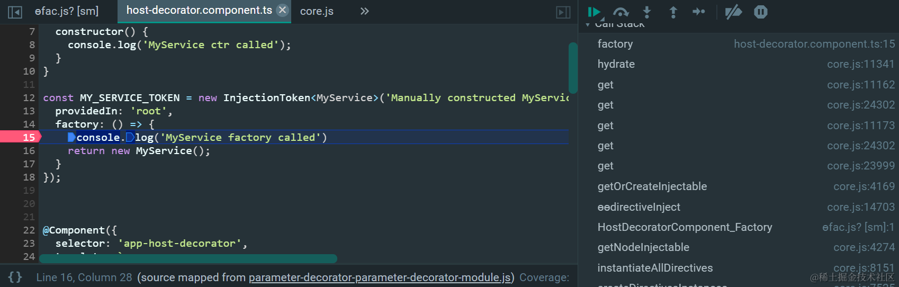Pretty print the source file
The image size is (899, 287).
[15, 277]
